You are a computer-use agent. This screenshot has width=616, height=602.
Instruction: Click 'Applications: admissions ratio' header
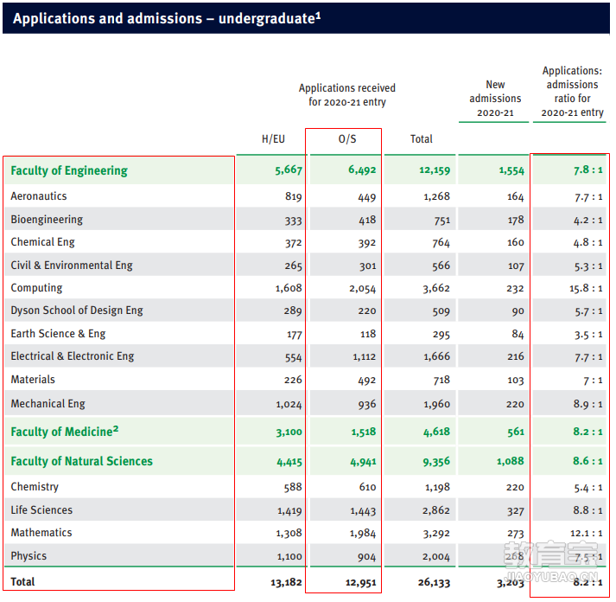[x=572, y=92]
